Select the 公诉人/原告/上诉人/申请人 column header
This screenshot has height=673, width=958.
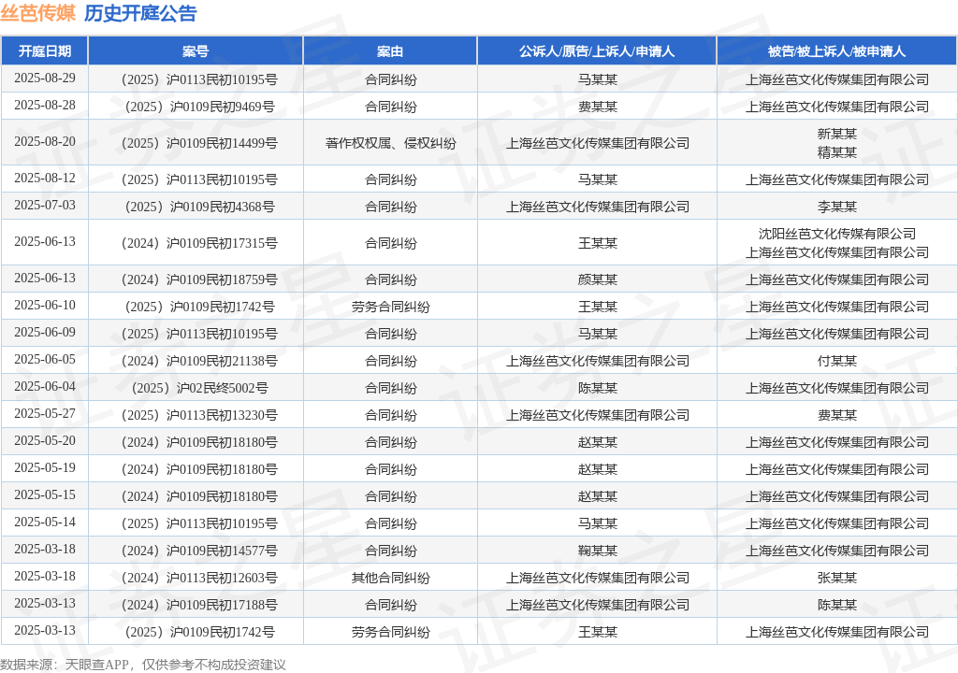click(597, 51)
